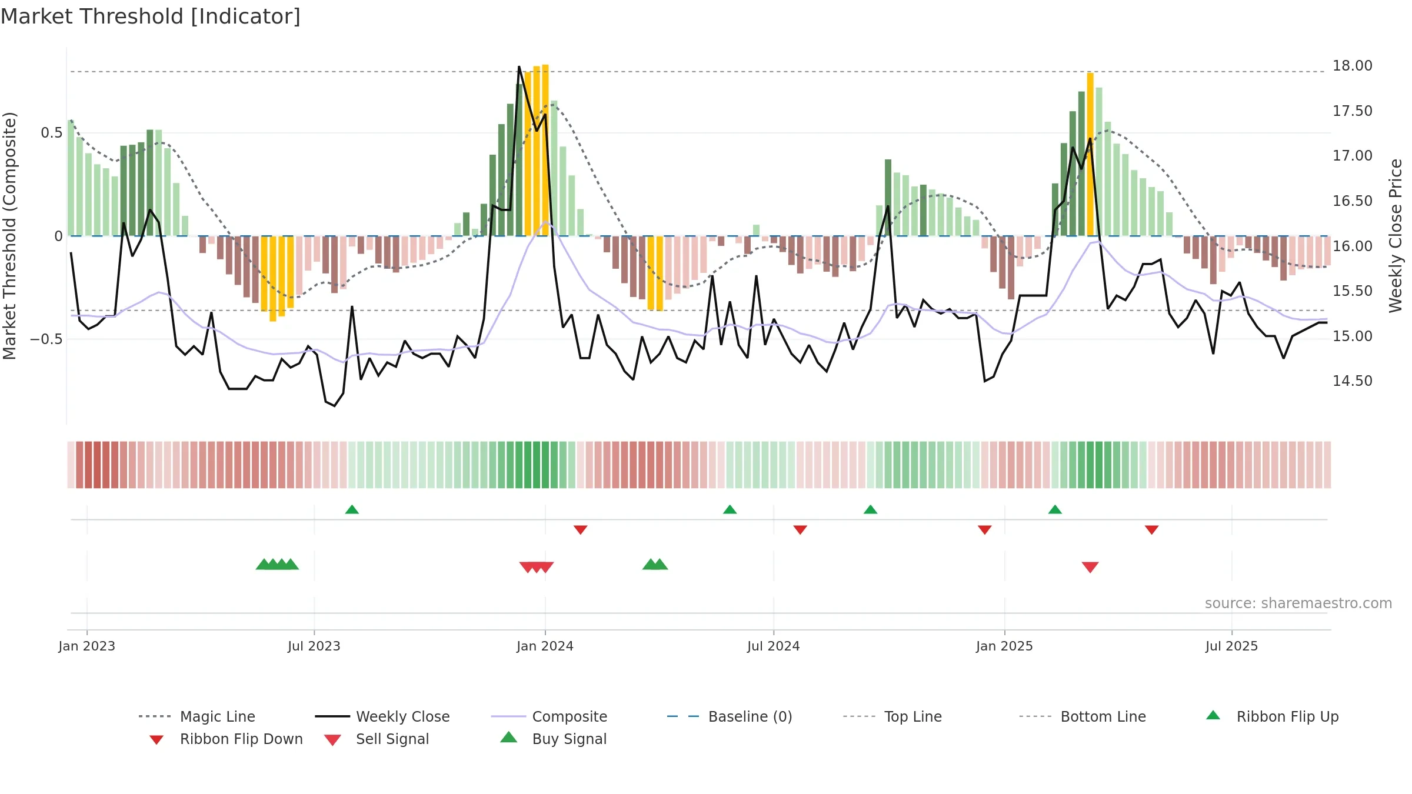This screenshot has width=1412, height=794.
Task: Click the 14.50 price axis label
Action: pyautogui.click(x=1353, y=381)
